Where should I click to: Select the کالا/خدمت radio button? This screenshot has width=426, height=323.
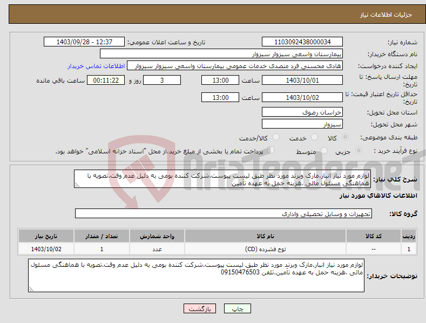[x=276, y=137]
